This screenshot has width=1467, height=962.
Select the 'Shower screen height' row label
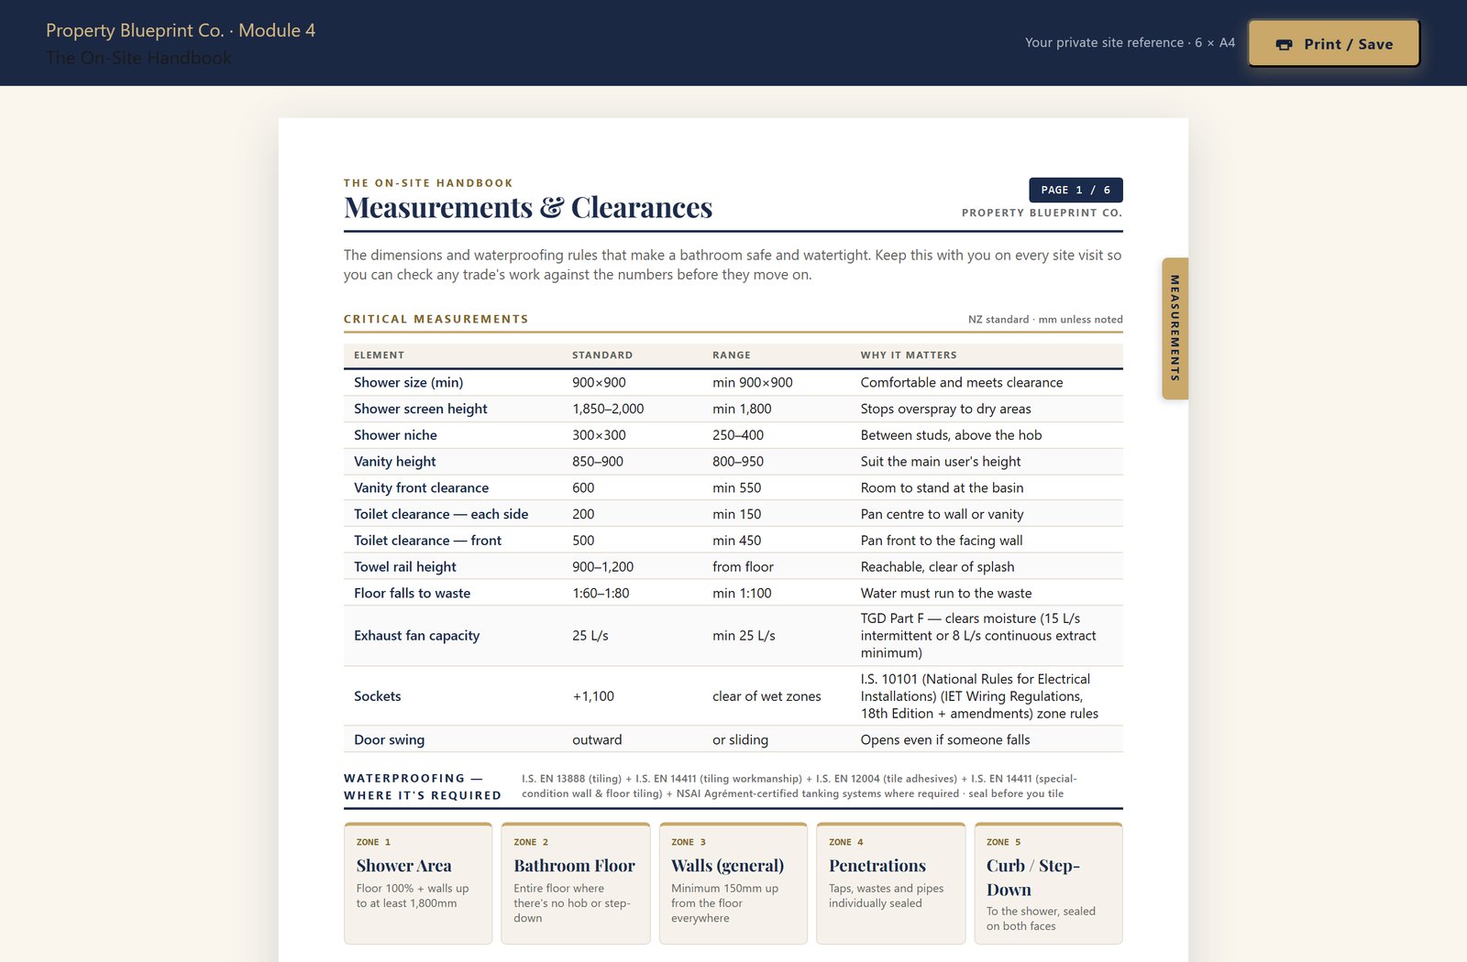pos(421,410)
